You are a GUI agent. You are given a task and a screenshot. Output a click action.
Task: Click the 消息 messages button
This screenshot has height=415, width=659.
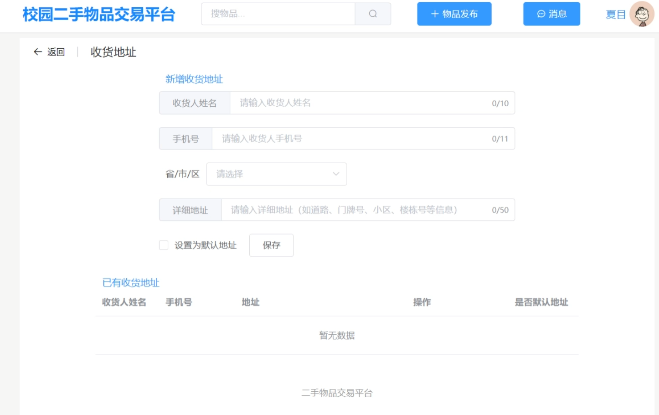(x=551, y=14)
